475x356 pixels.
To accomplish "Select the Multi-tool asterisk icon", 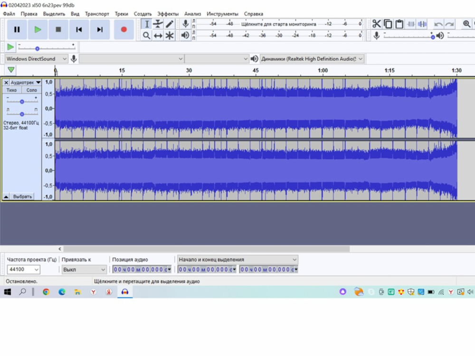I will 170,35.
